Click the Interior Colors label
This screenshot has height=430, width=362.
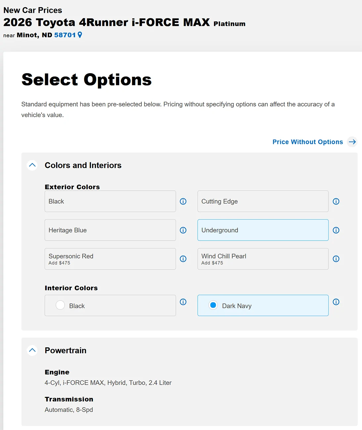(x=71, y=288)
